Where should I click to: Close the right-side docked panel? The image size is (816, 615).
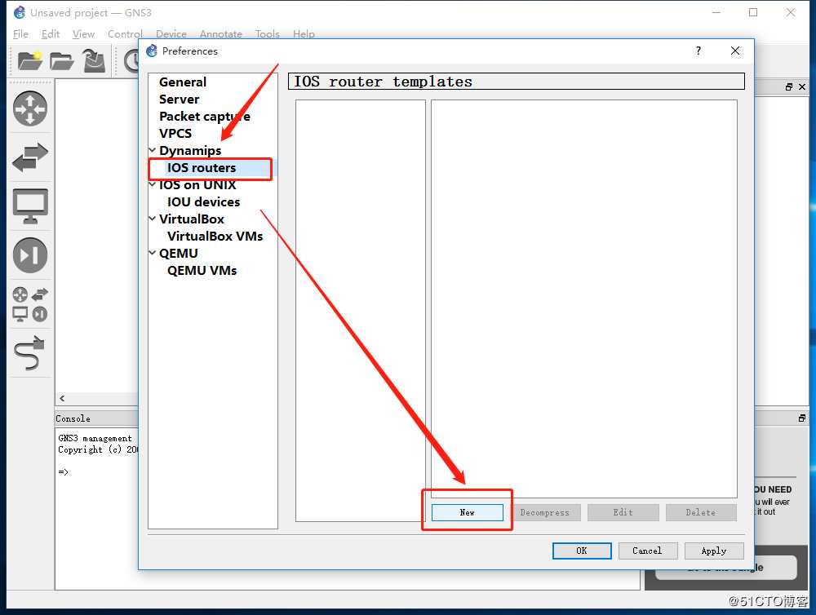[x=802, y=87]
